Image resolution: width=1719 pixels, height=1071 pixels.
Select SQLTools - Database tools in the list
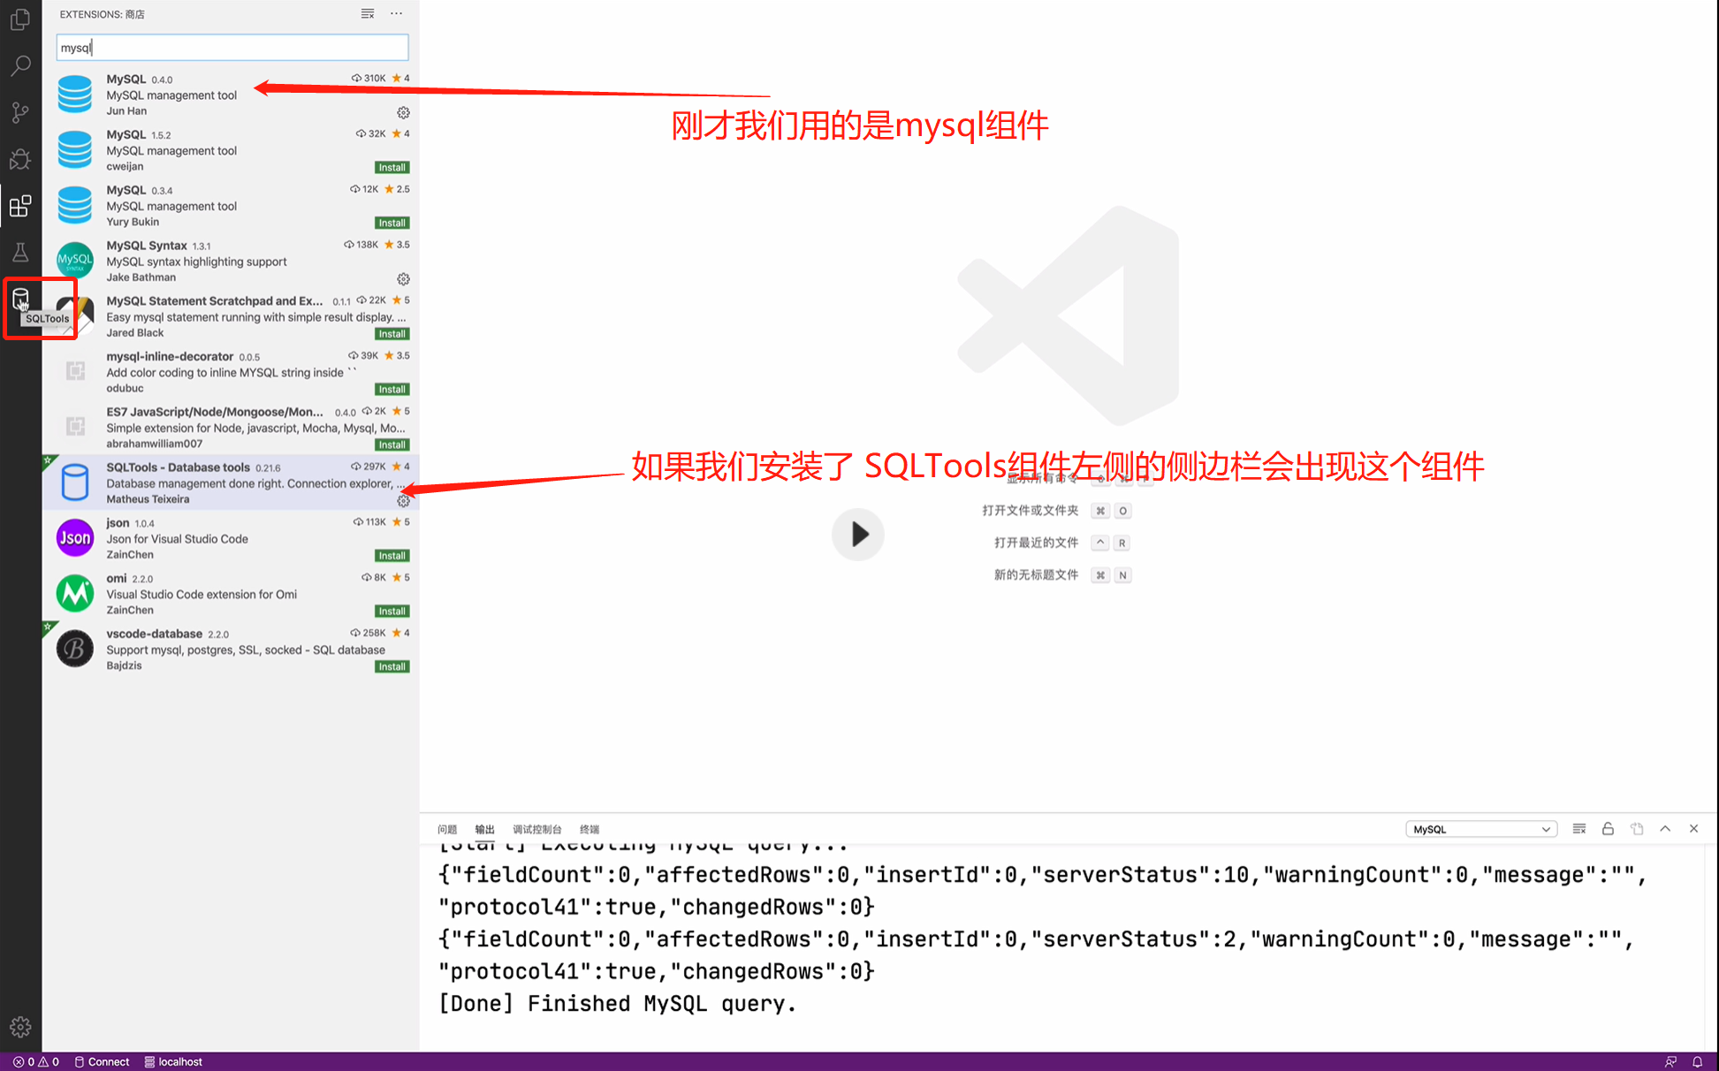tap(231, 482)
